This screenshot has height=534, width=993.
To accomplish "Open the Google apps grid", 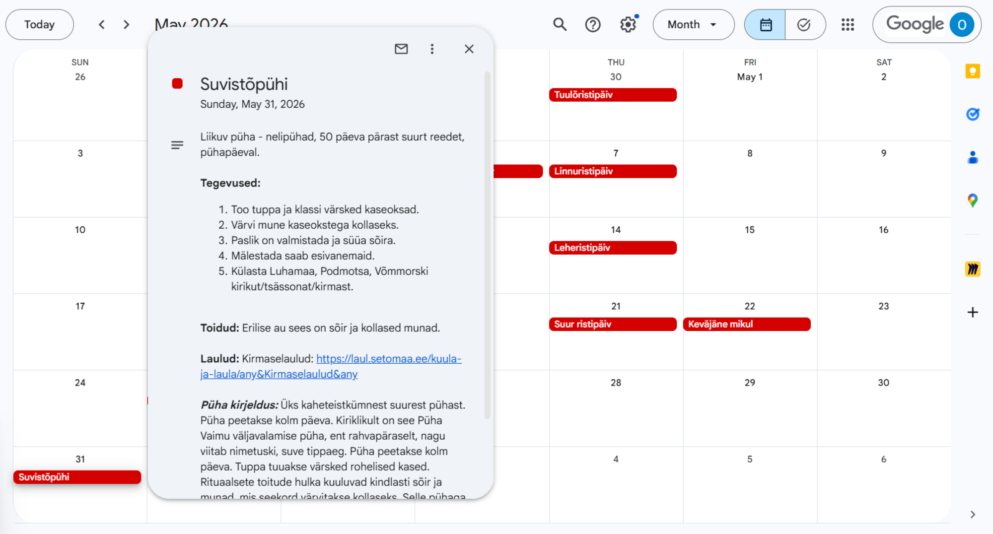I will [848, 24].
